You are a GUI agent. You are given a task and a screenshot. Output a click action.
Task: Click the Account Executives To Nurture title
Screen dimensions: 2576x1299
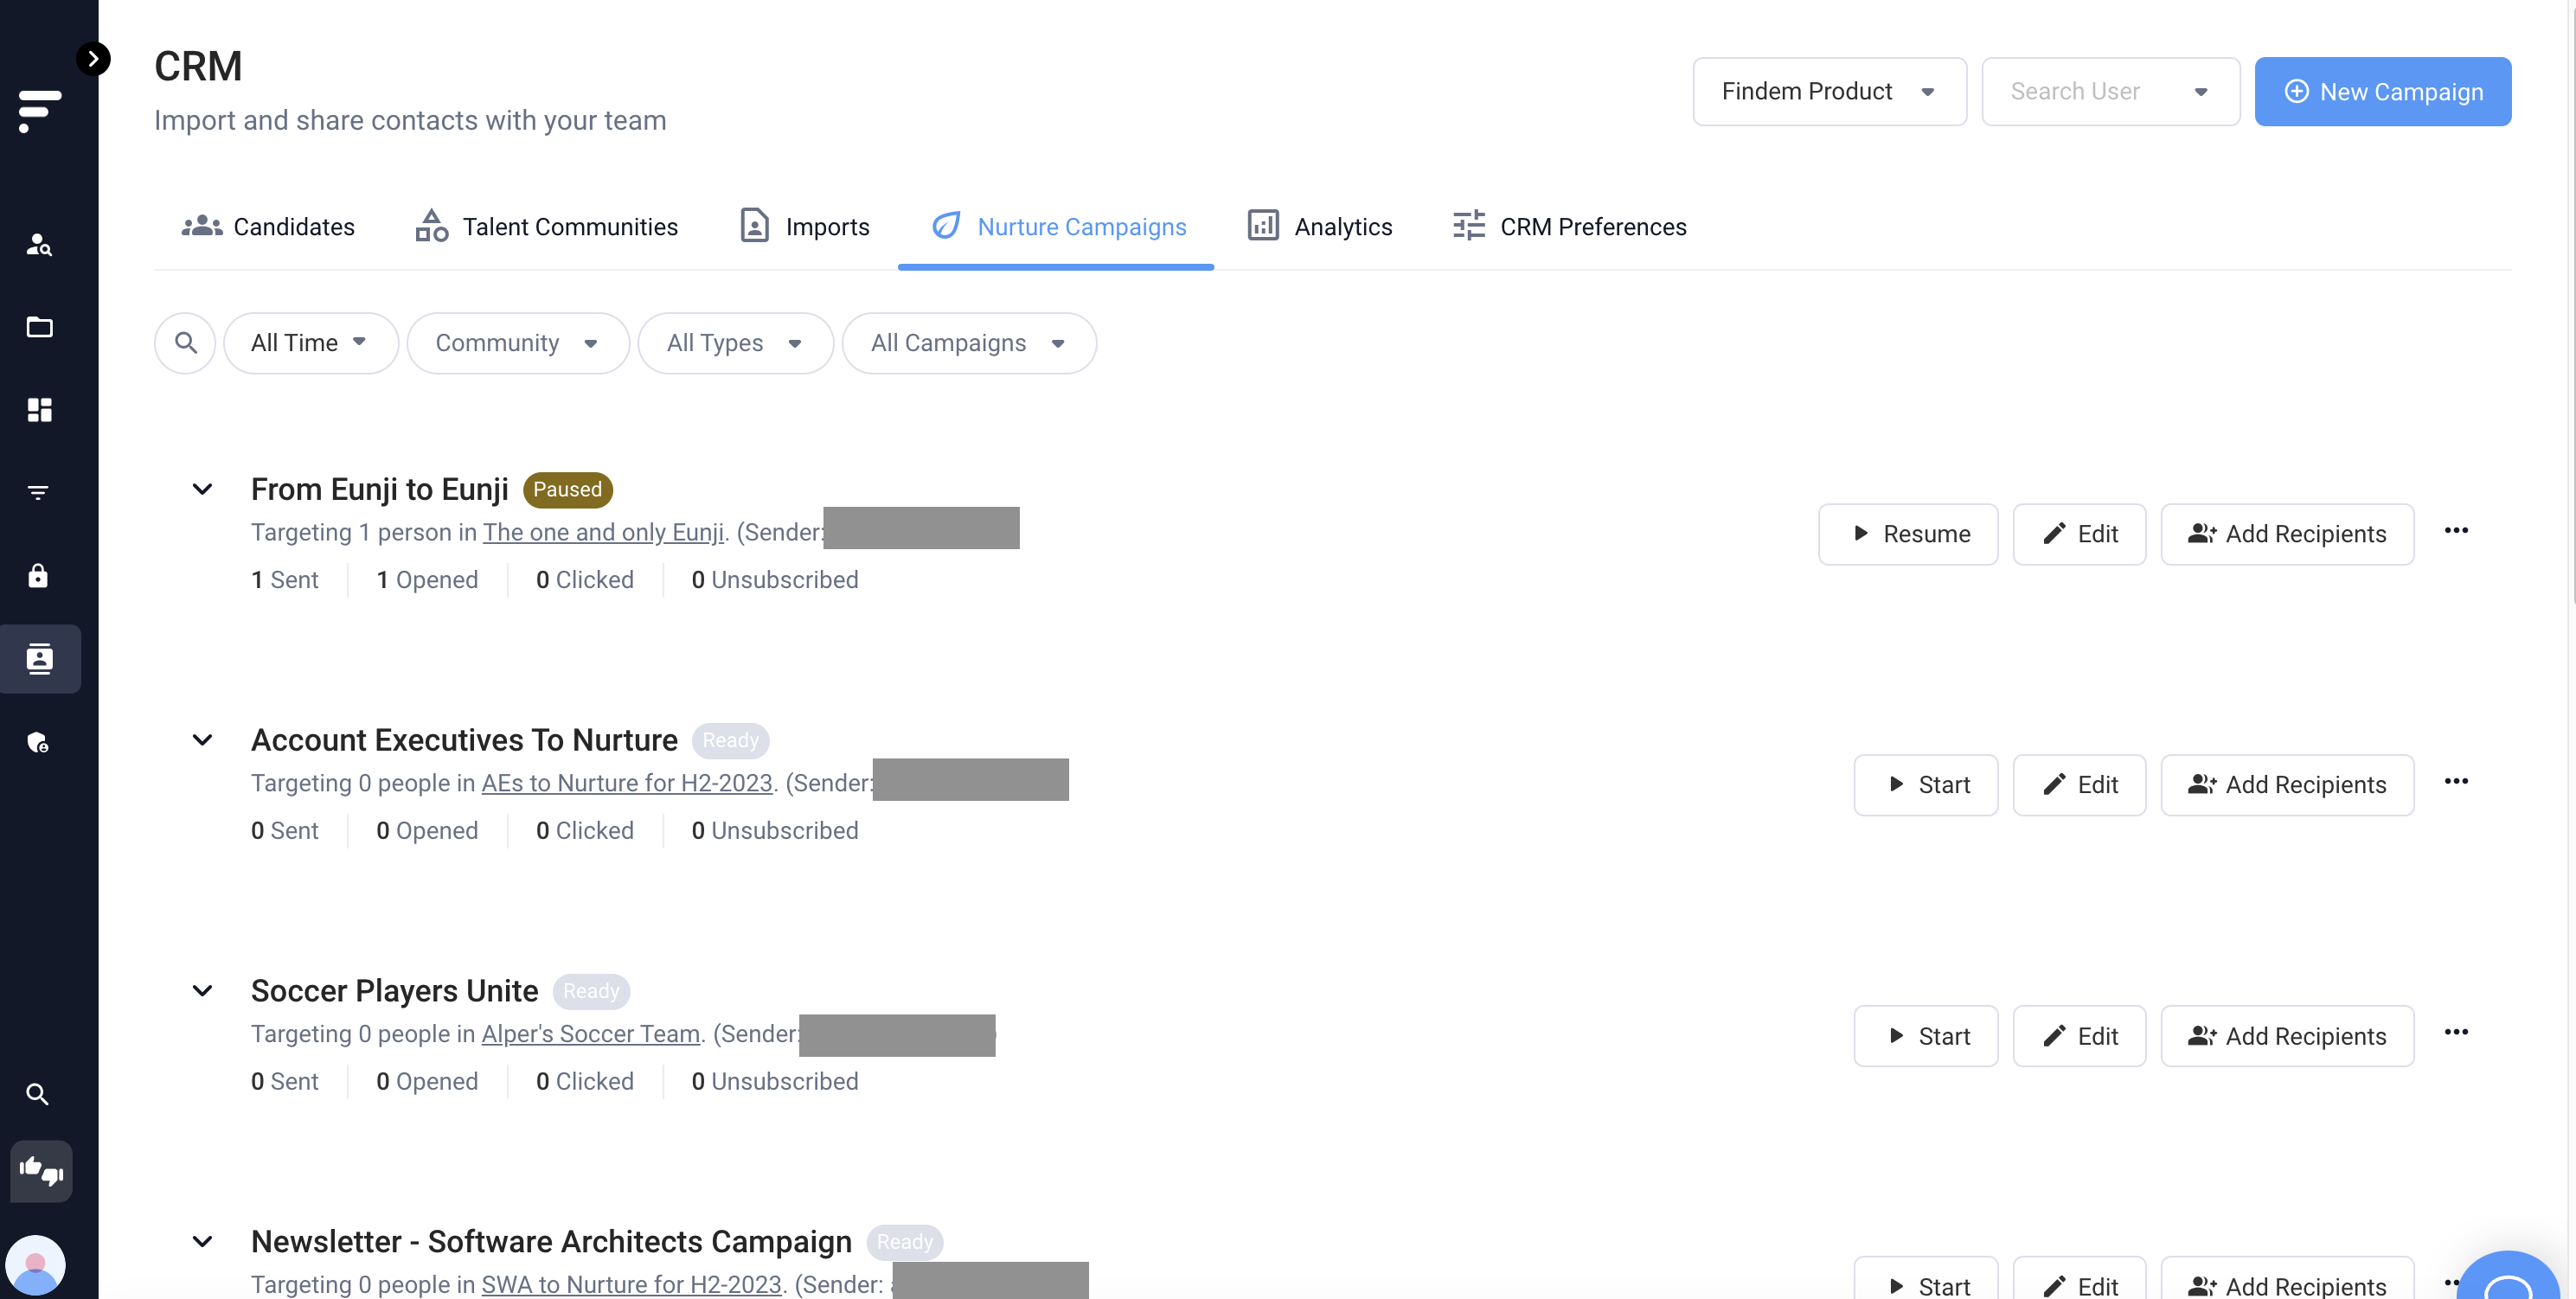point(464,740)
